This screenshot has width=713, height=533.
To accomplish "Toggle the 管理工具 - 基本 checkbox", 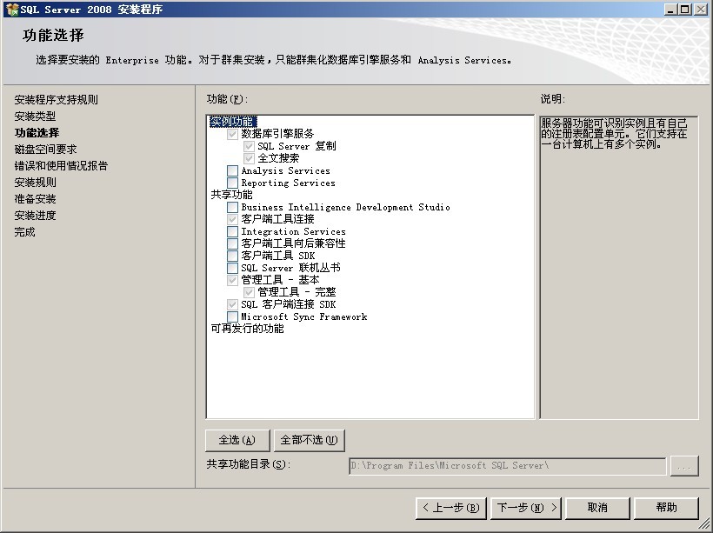I will pos(232,280).
